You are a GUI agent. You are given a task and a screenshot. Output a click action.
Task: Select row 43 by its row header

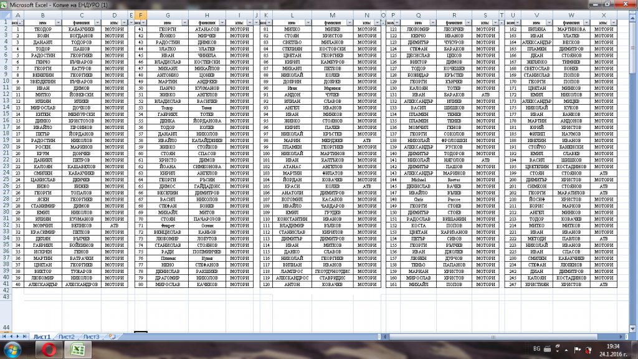click(6, 297)
